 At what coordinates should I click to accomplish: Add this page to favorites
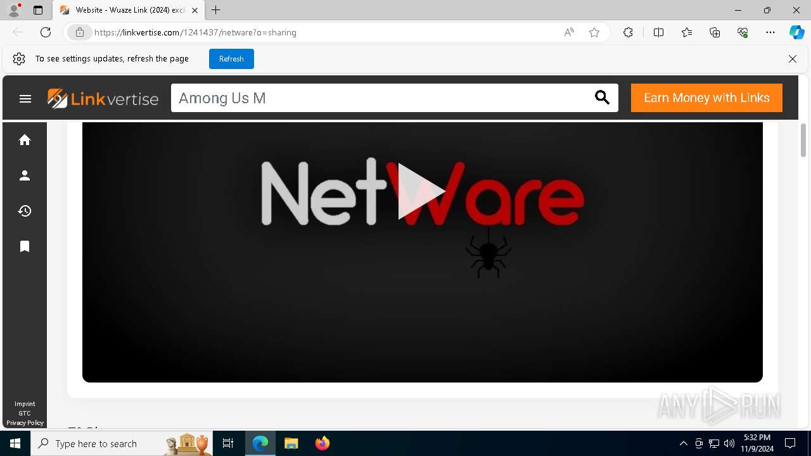(594, 32)
